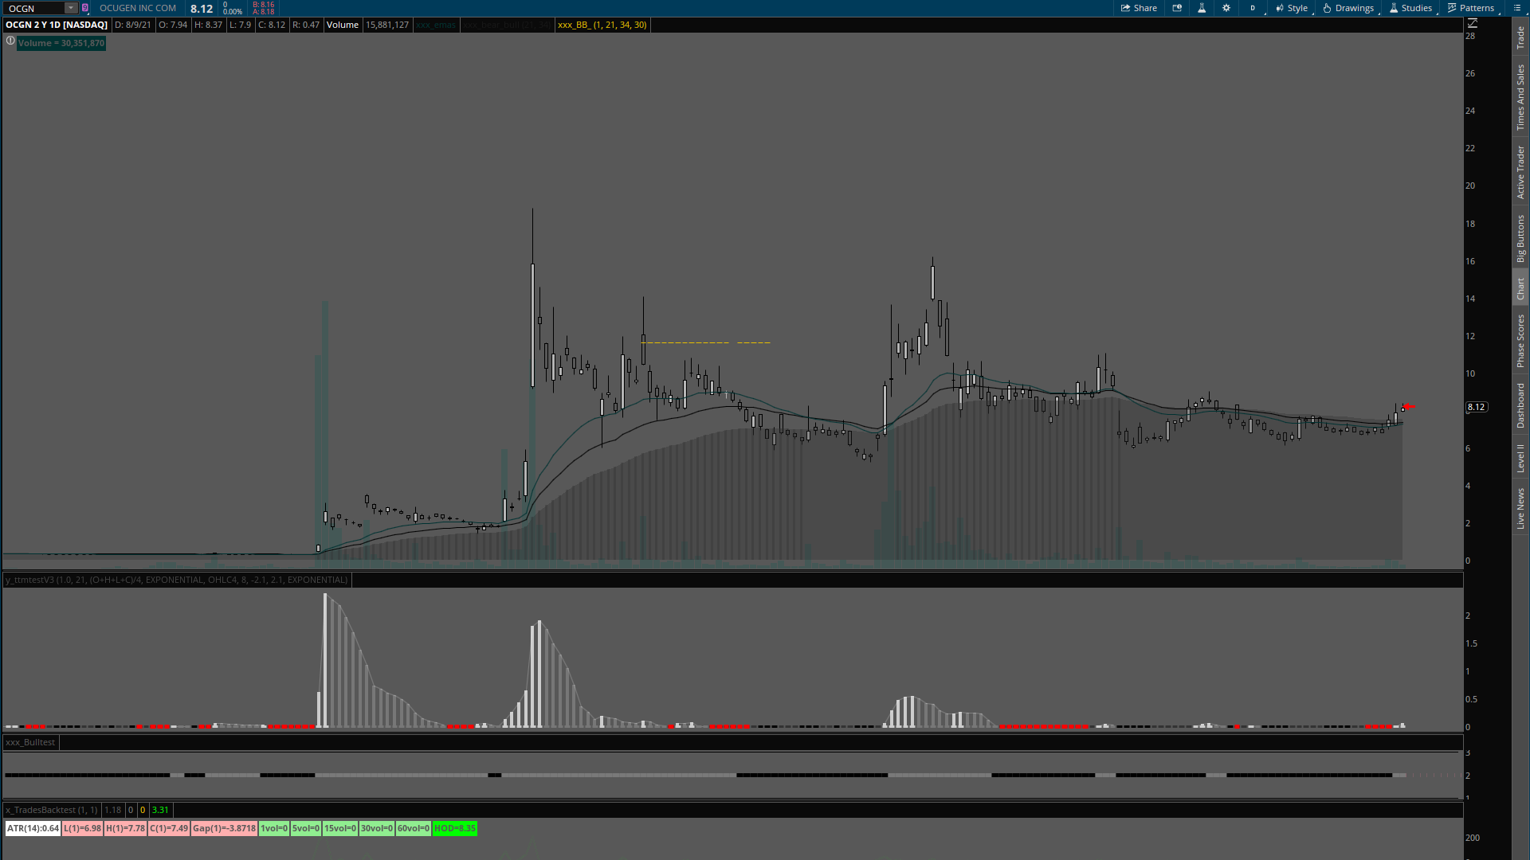
Task: Click the list menu icon at far right
Action: click(x=1516, y=8)
